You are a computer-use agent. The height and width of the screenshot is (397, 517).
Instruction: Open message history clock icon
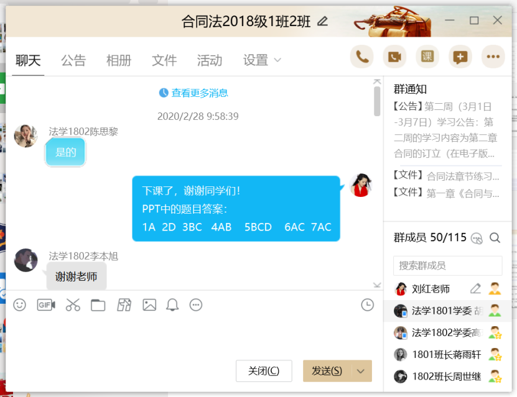367,305
